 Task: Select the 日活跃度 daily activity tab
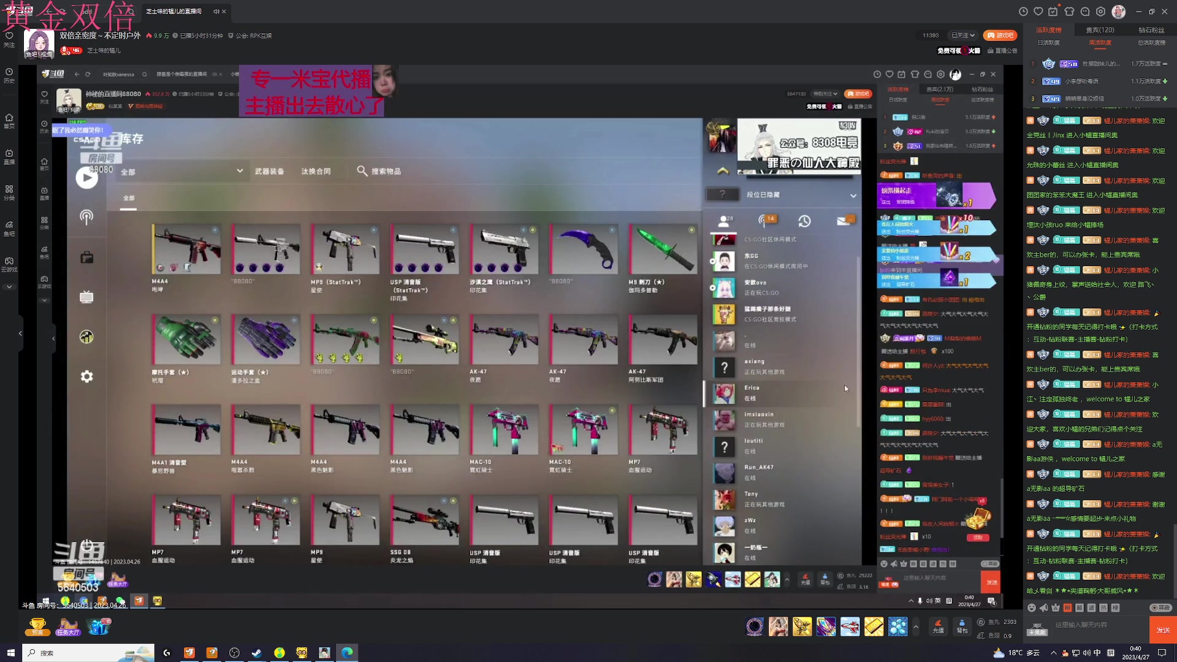(x=1048, y=42)
